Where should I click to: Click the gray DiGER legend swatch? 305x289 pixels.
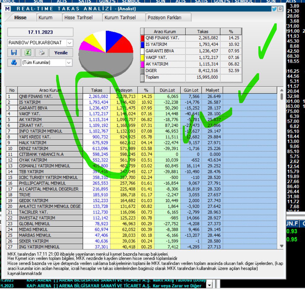point(142,71)
